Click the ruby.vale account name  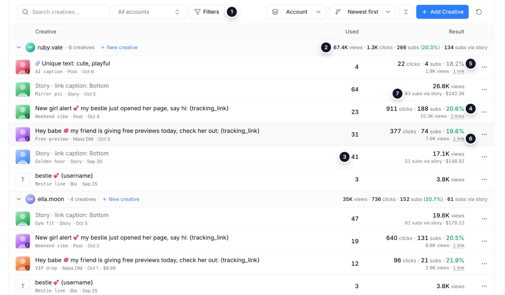(50, 47)
